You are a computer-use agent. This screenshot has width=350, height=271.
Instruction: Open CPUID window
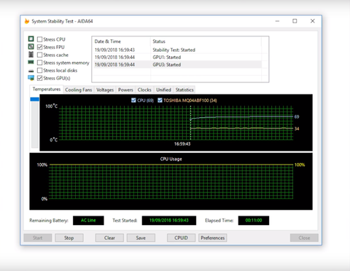coord(181,237)
